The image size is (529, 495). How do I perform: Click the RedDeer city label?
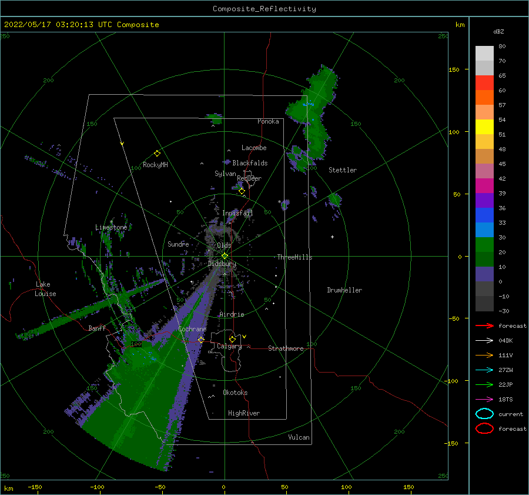tap(249, 178)
